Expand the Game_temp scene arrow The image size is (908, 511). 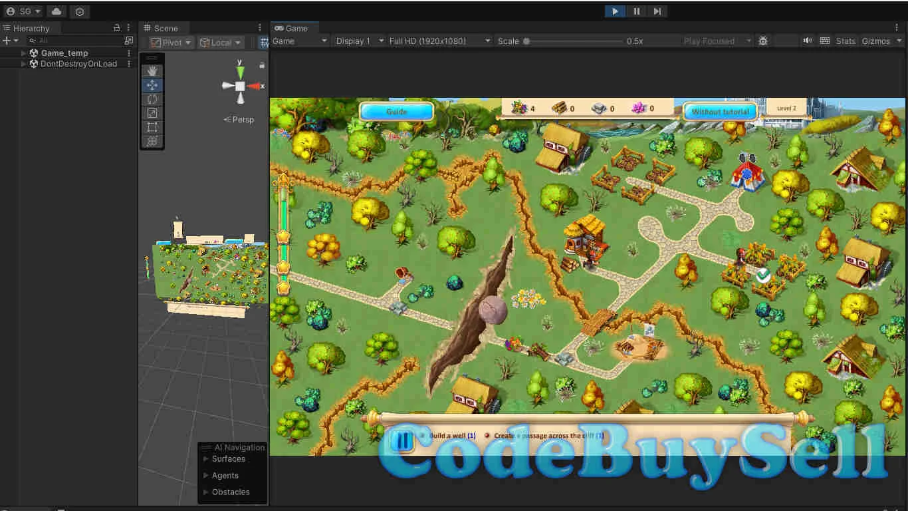click(x=24, y=53)
